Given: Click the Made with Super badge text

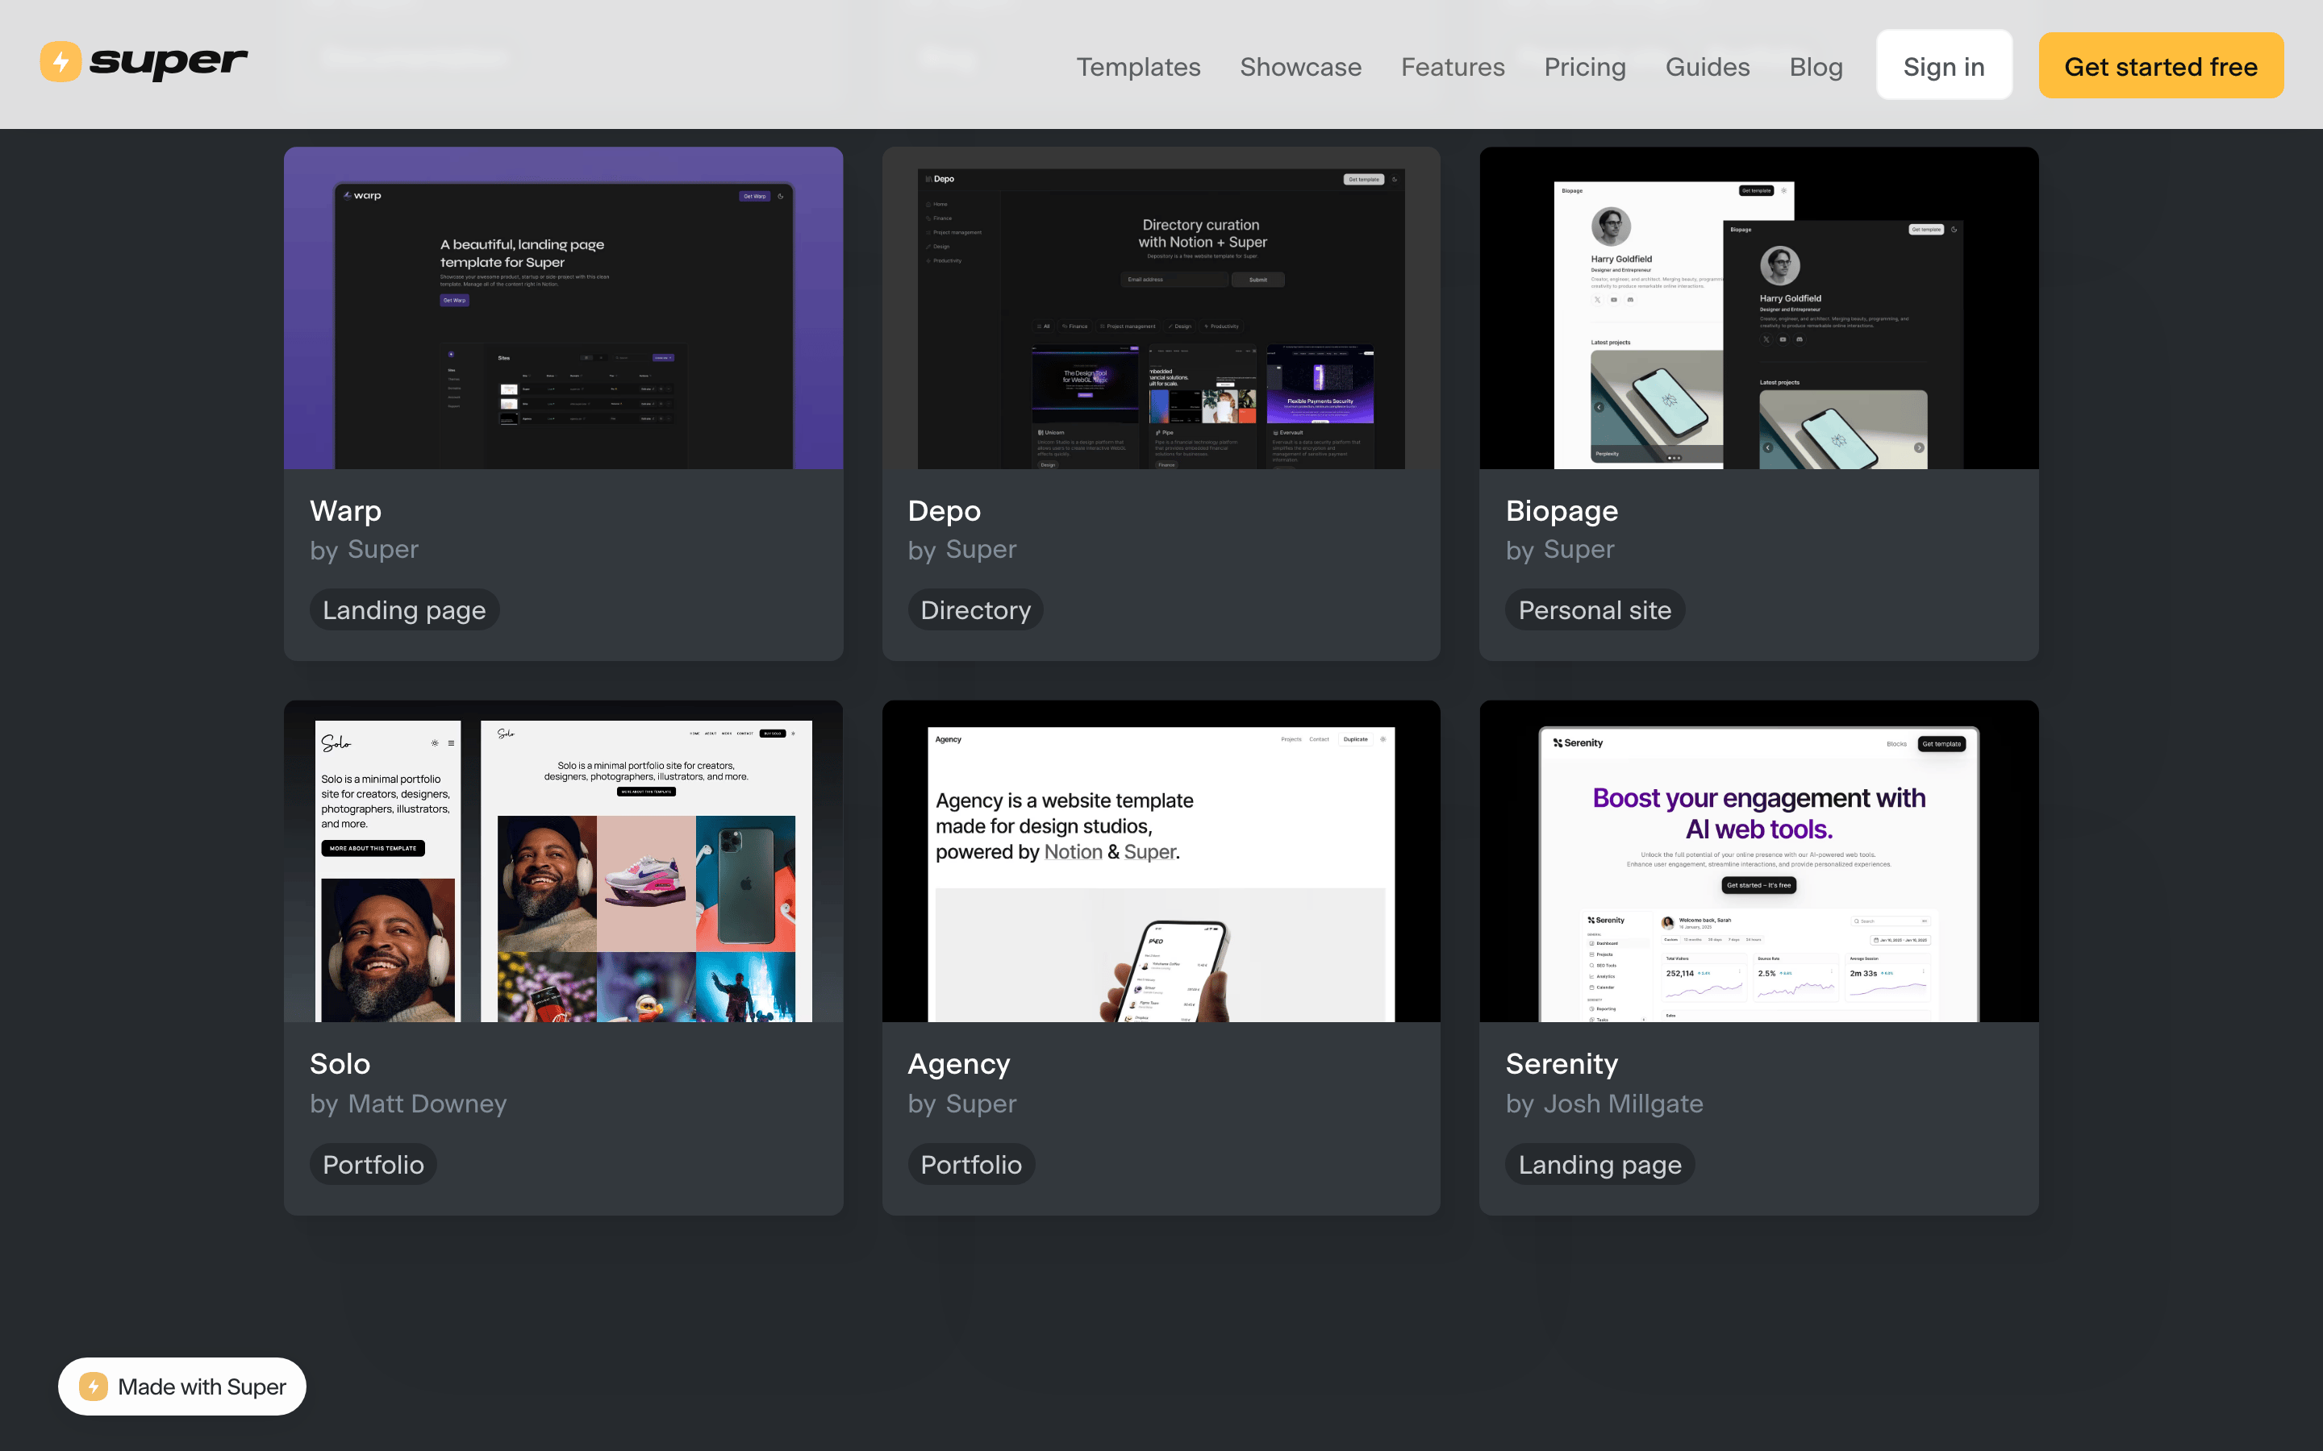Looking at the screenshot, I should pos(202,1387).
